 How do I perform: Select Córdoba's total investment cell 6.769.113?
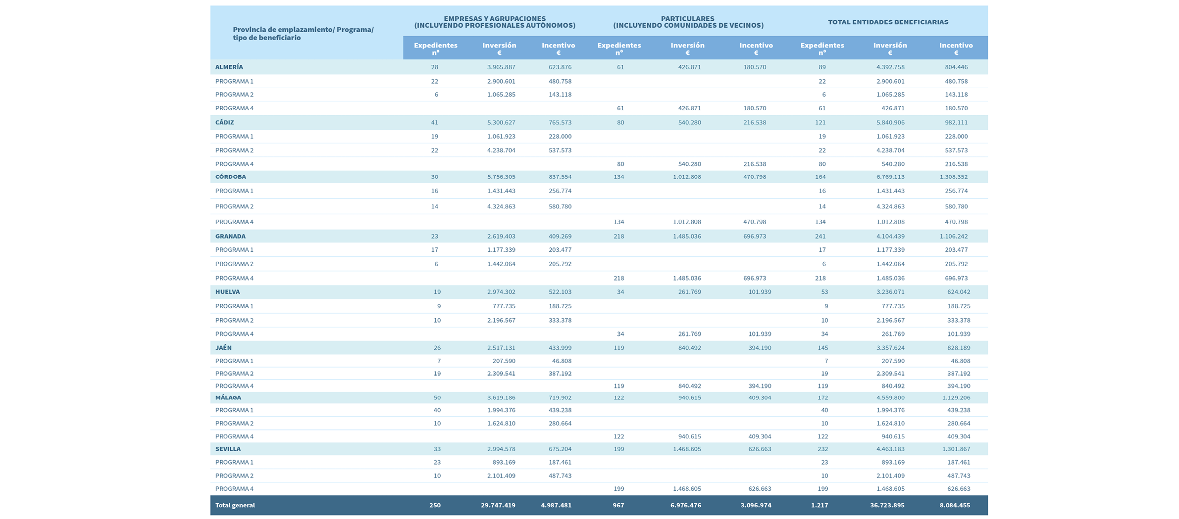[x=890, y=177]
